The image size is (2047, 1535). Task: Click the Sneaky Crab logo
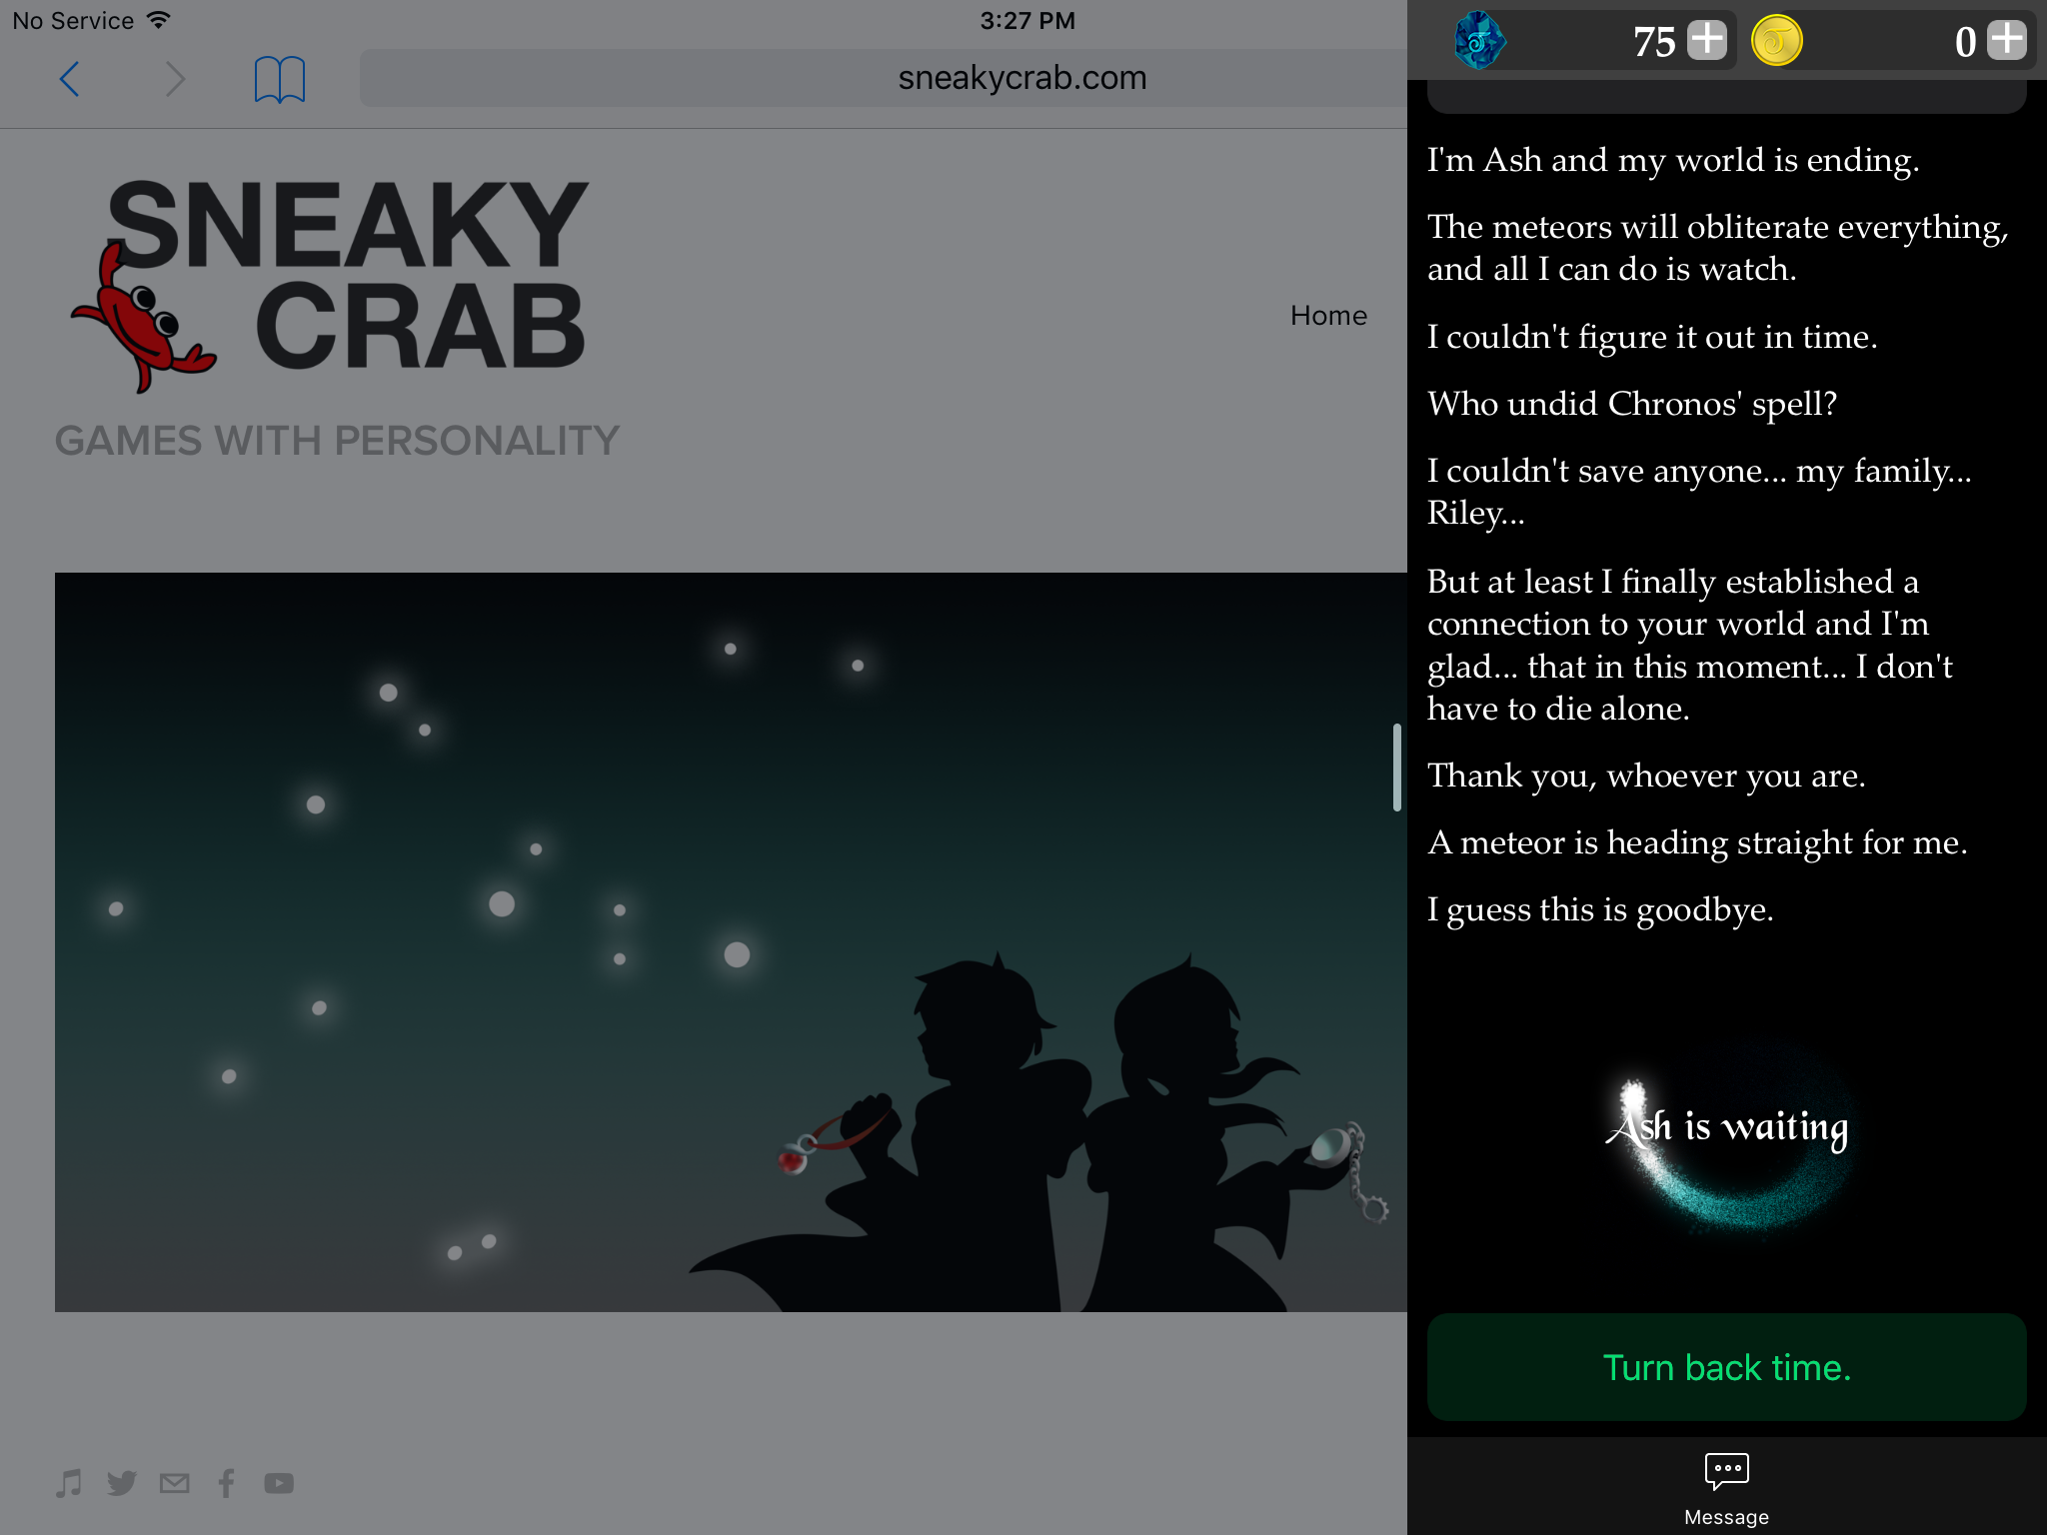(x=330, y=285)
